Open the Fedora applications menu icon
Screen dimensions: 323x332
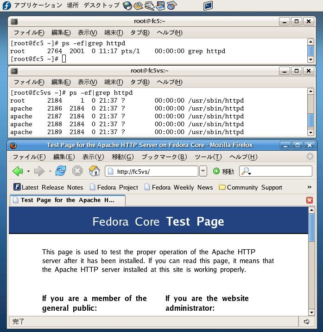point(6,5)
